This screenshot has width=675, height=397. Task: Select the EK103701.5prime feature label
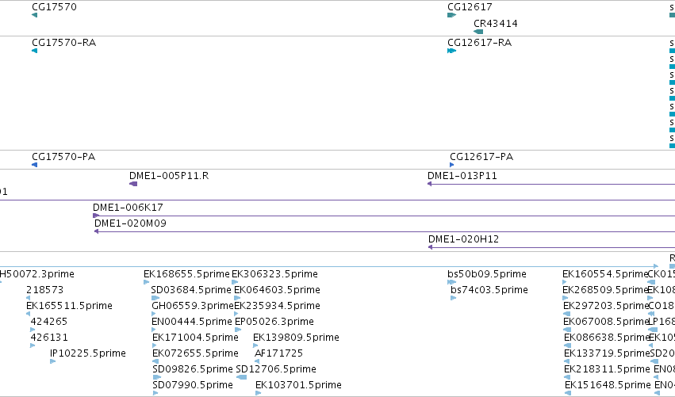[x=298, y=385]
